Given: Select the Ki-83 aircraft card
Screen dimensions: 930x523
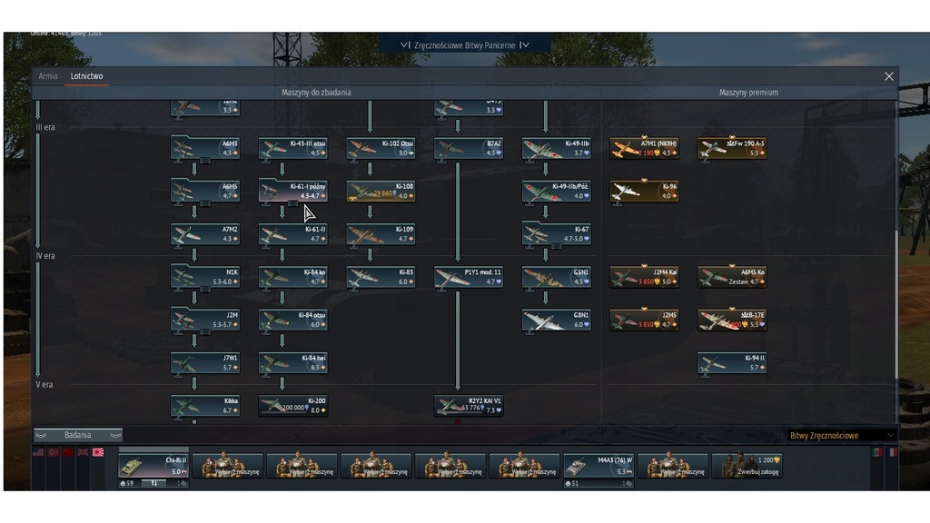Looking at the screenshot, I should coord(381,277).
